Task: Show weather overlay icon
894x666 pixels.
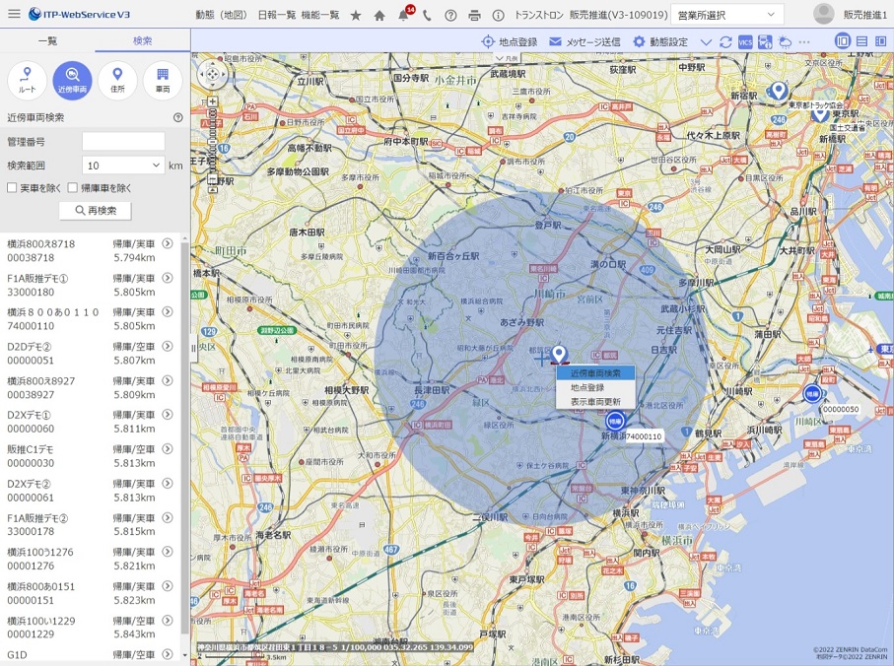Action: [786, 42]
